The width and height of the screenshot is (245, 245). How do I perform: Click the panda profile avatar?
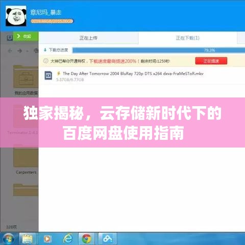(16, 16)
